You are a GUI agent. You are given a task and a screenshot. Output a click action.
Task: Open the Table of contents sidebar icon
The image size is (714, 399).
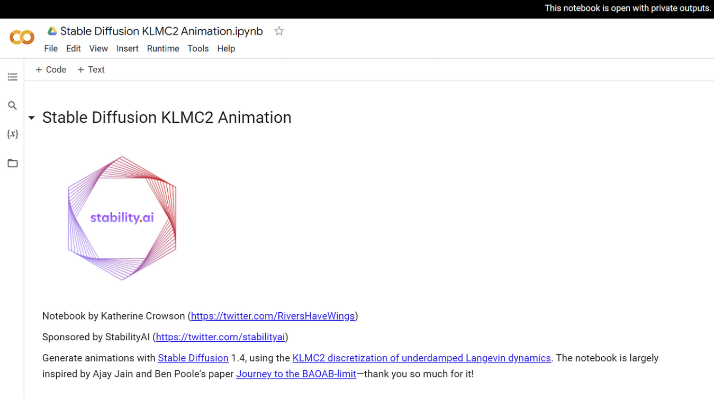pos(13,77)
